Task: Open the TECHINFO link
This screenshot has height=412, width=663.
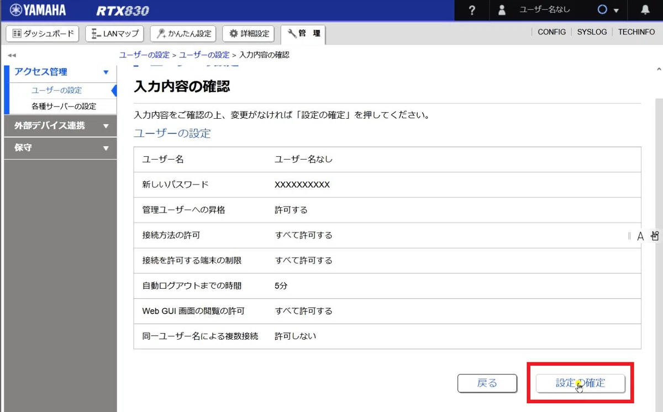Action: click(636, 32)
